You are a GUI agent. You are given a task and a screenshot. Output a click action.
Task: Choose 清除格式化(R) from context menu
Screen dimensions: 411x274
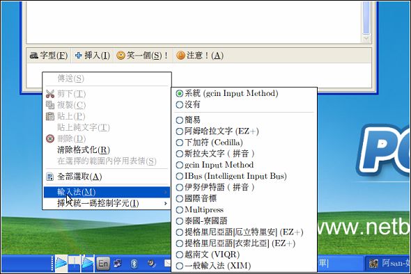point(107,150)
